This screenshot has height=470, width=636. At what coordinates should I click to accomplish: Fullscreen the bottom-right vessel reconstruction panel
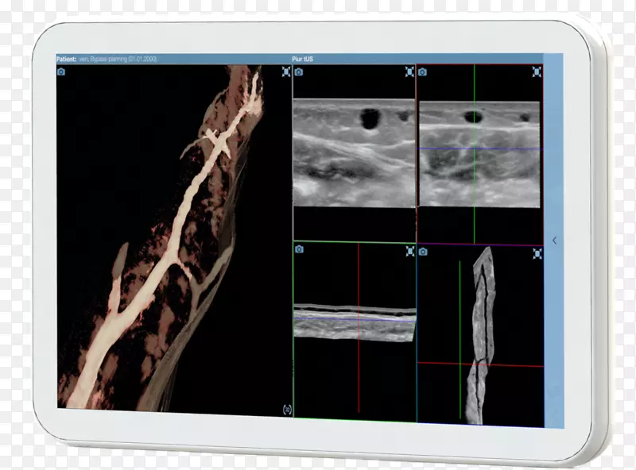[x=537, y=254]
